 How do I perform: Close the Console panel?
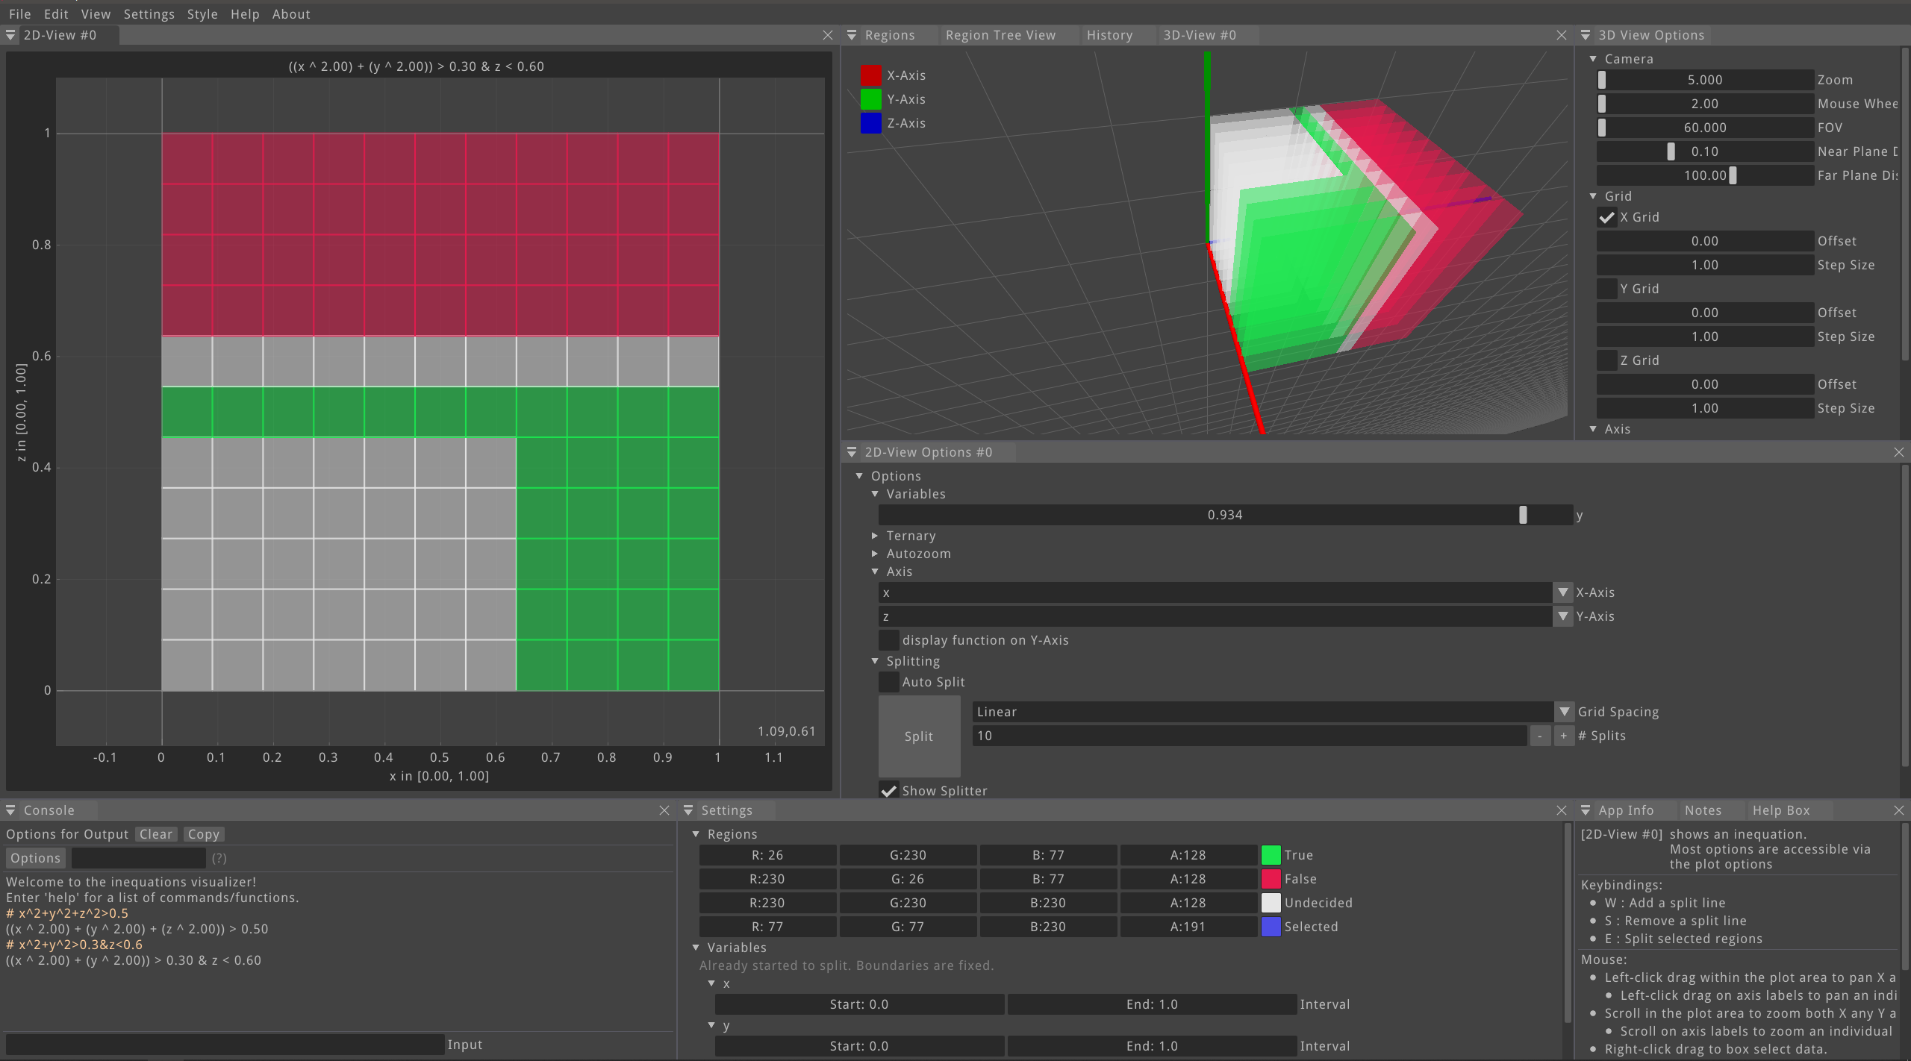pyautogui.click(x=664, y=810)
